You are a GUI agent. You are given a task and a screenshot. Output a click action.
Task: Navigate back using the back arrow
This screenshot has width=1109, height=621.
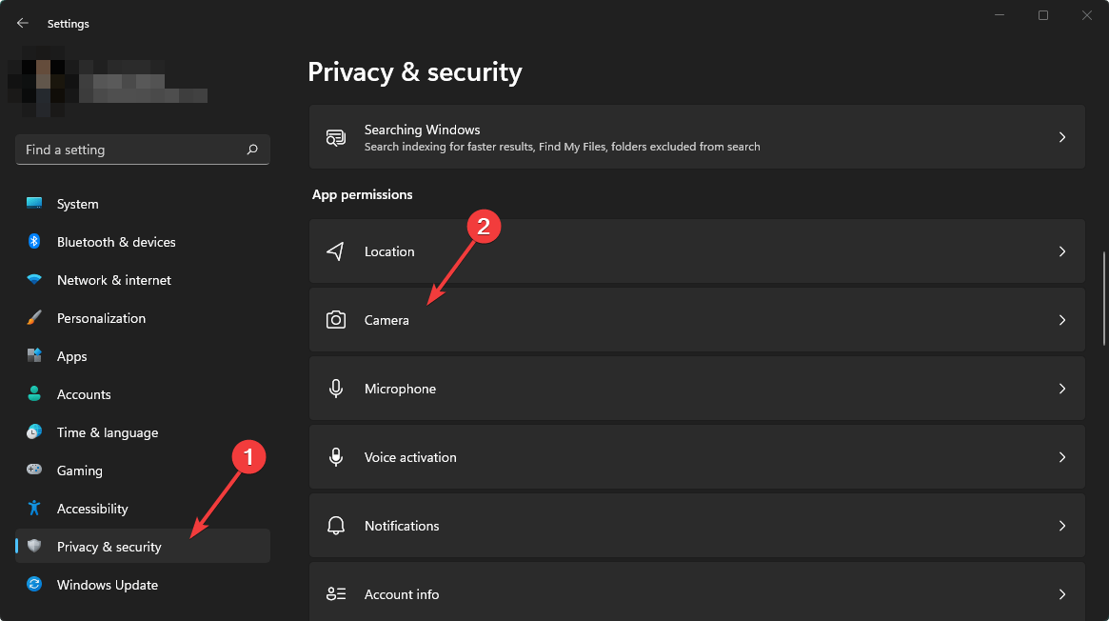point(22,23)
